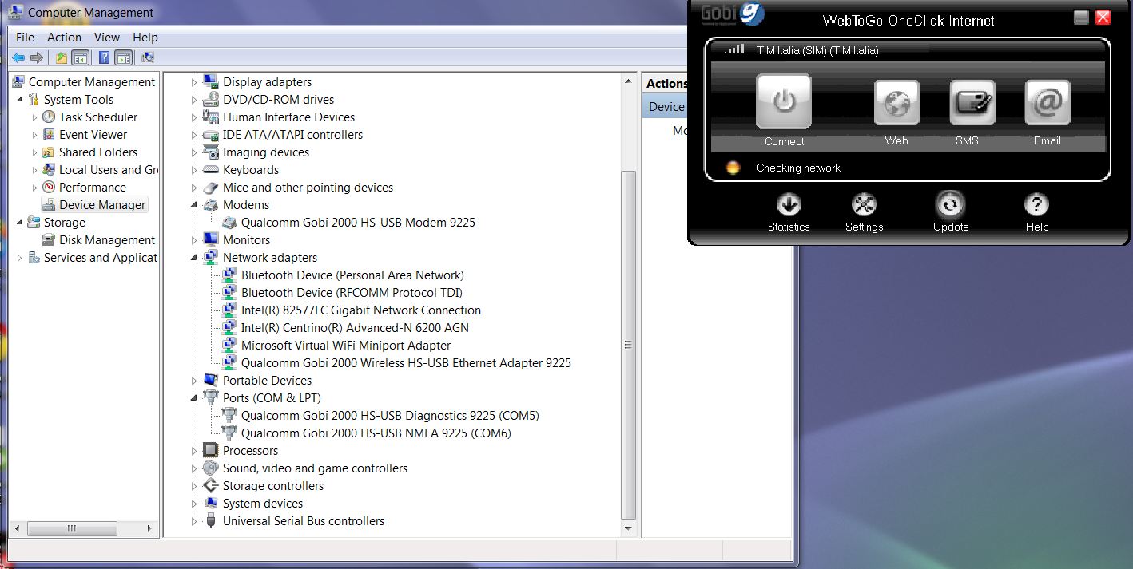Viewport: 1133px width, 569px height.
Task: Minimize the WebToGo OneClick Internet window
Action: [x=1081, y=17]
